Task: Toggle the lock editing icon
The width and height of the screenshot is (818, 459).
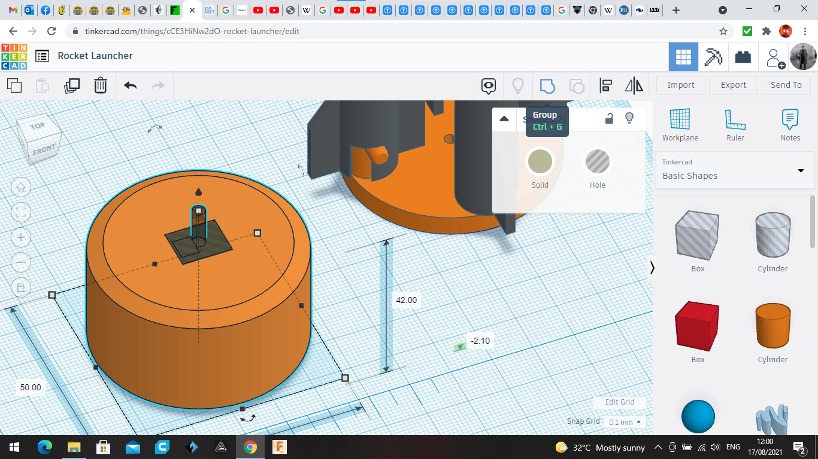Action: [x=609, y=118]
